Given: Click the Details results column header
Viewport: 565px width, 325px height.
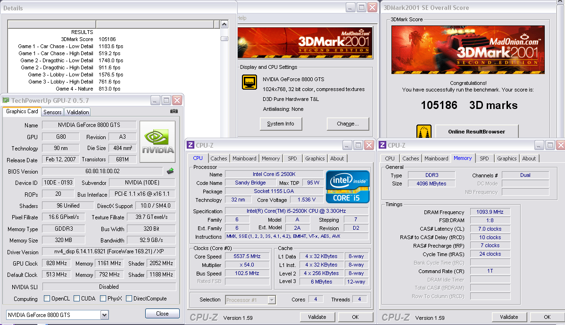Looking at the screenshot, I should (x=52, y=24).
